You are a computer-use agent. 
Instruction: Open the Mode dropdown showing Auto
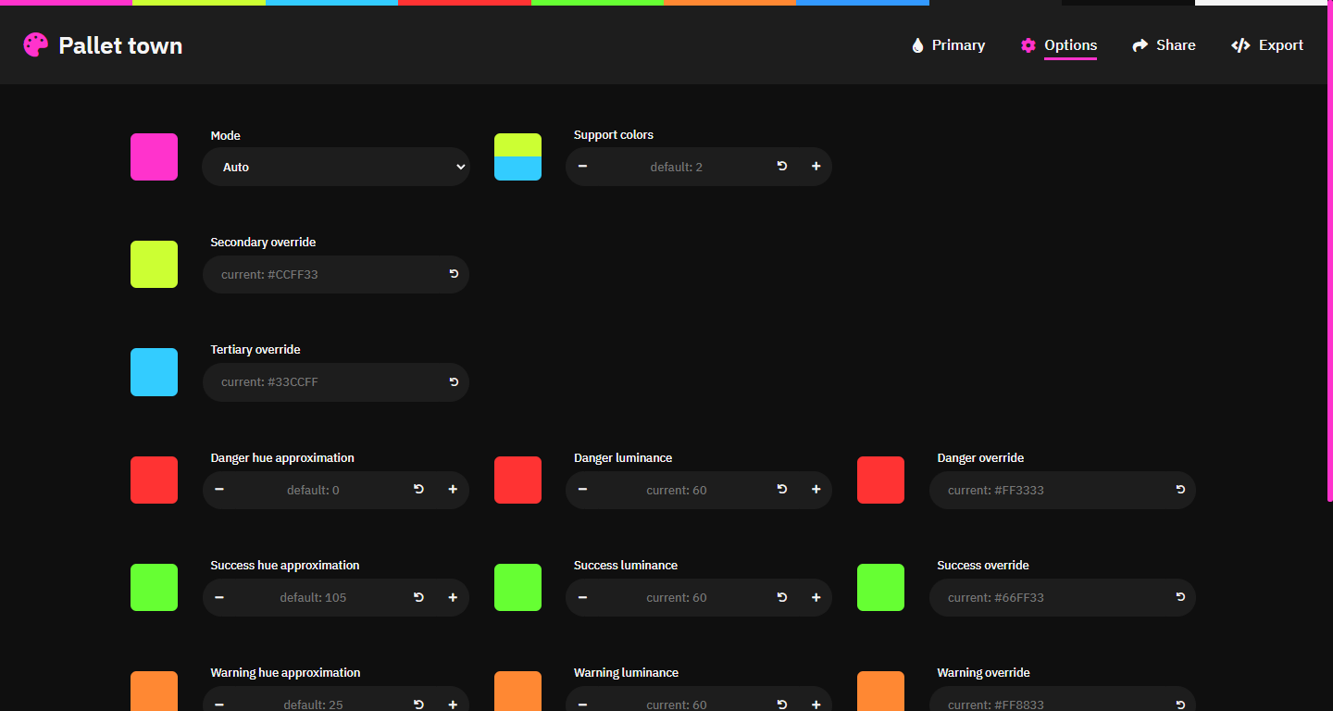[x=335, y=167]
